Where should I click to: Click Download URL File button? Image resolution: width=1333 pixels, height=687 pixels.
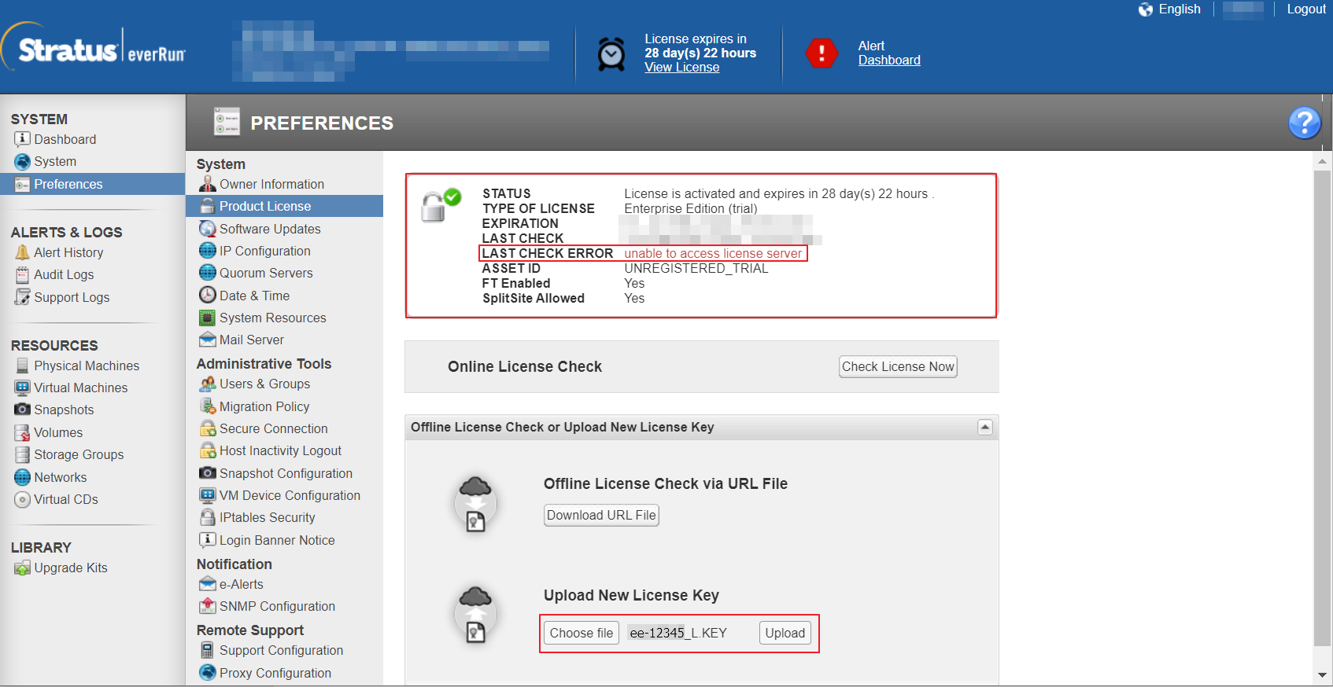[x=601, y=515]
